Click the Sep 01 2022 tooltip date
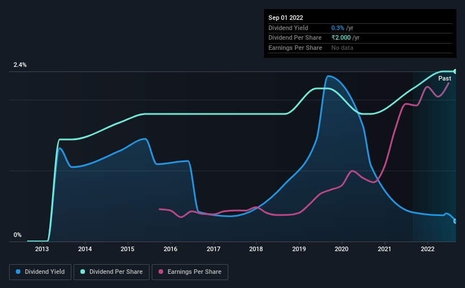Viewport: 465px width, 288px height. pos(285,18)
